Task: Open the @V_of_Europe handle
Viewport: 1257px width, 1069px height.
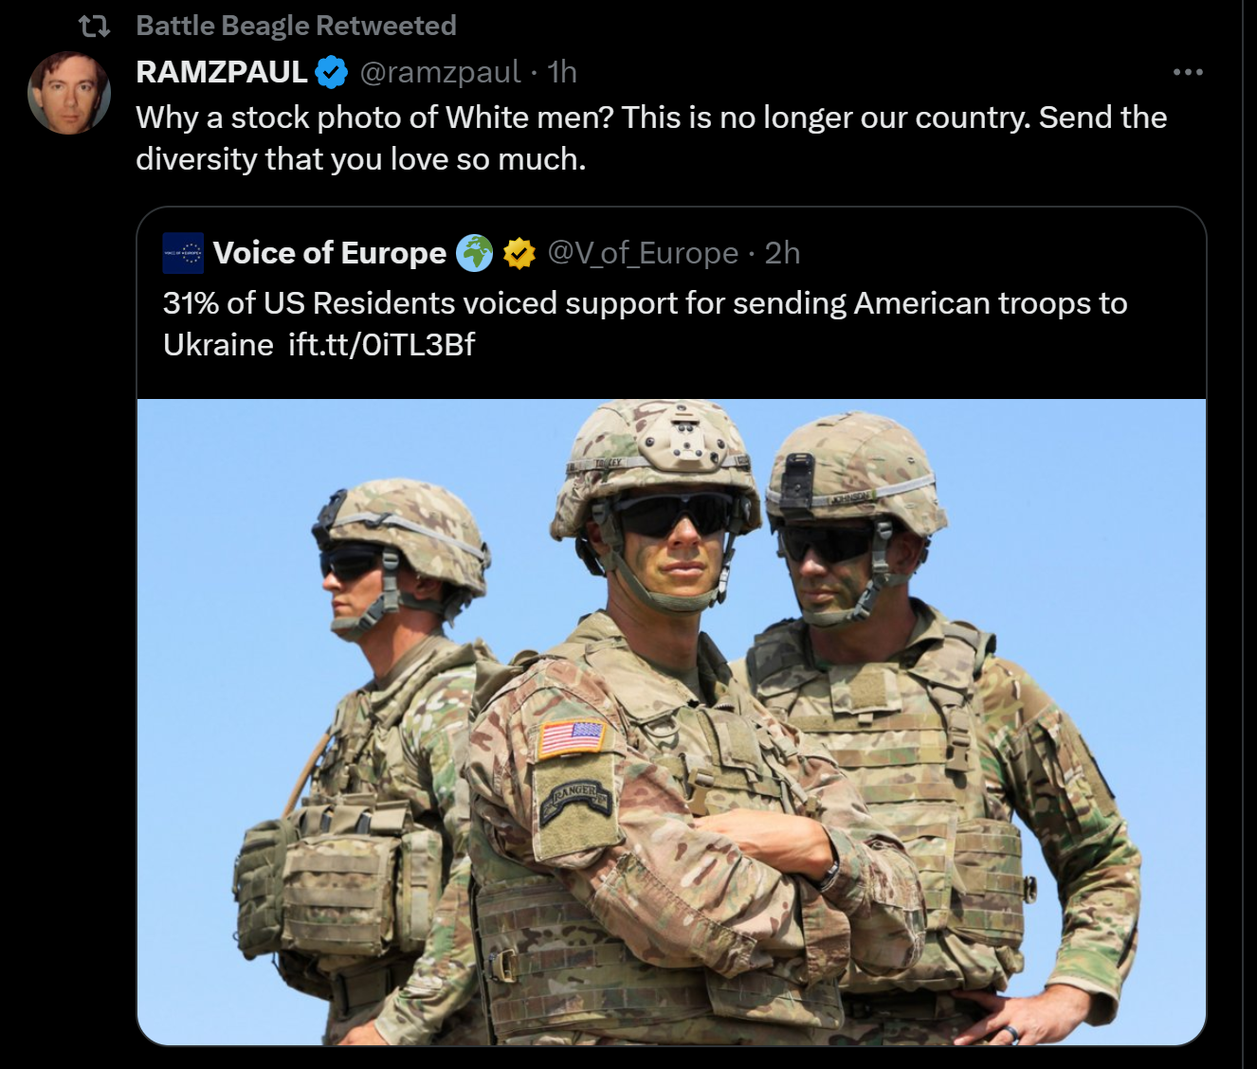Action: tap(643, 253)
